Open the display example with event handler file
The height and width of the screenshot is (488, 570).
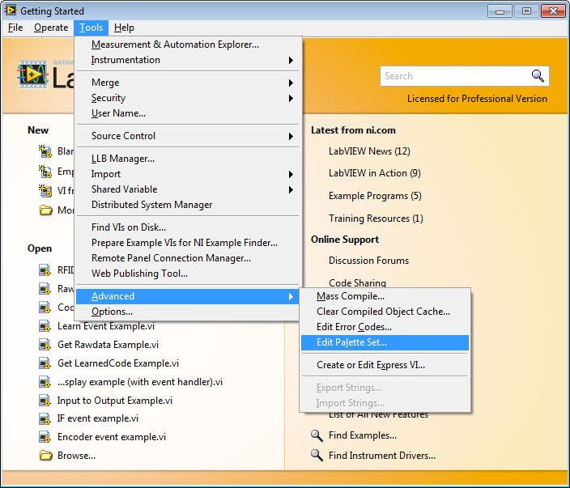coord(140,382)
